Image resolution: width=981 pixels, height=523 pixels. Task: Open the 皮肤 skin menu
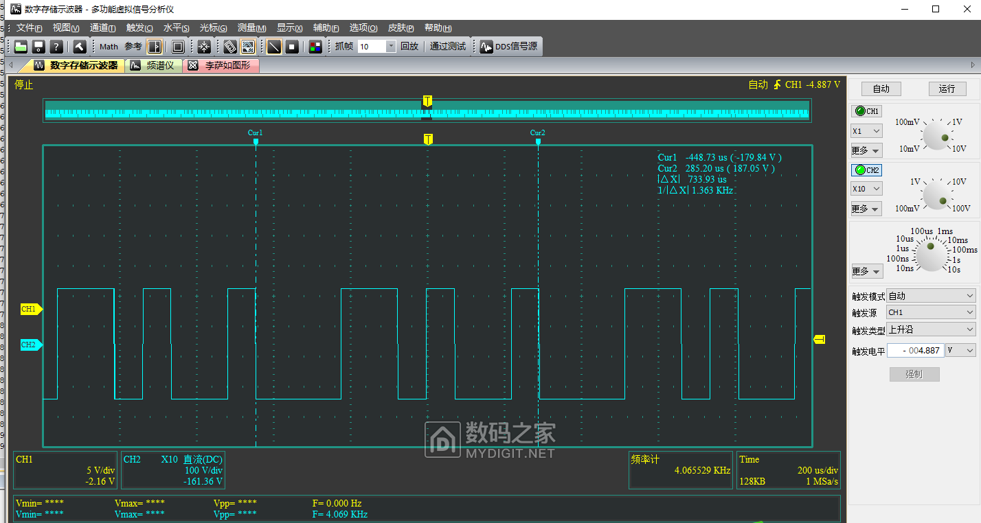(x=401, y=28)
